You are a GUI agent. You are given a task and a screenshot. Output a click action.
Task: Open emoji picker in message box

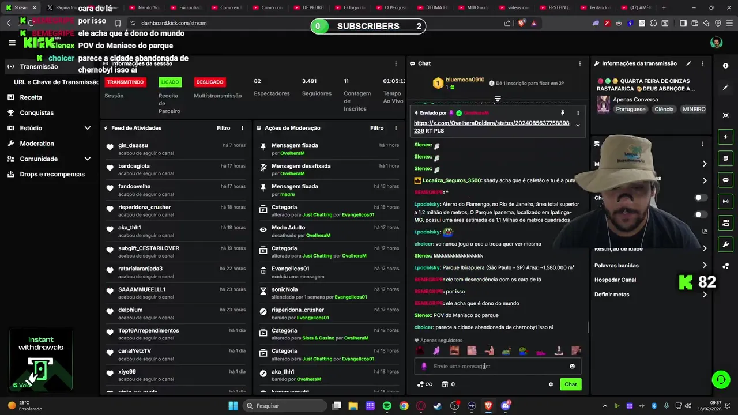(572, 366)
